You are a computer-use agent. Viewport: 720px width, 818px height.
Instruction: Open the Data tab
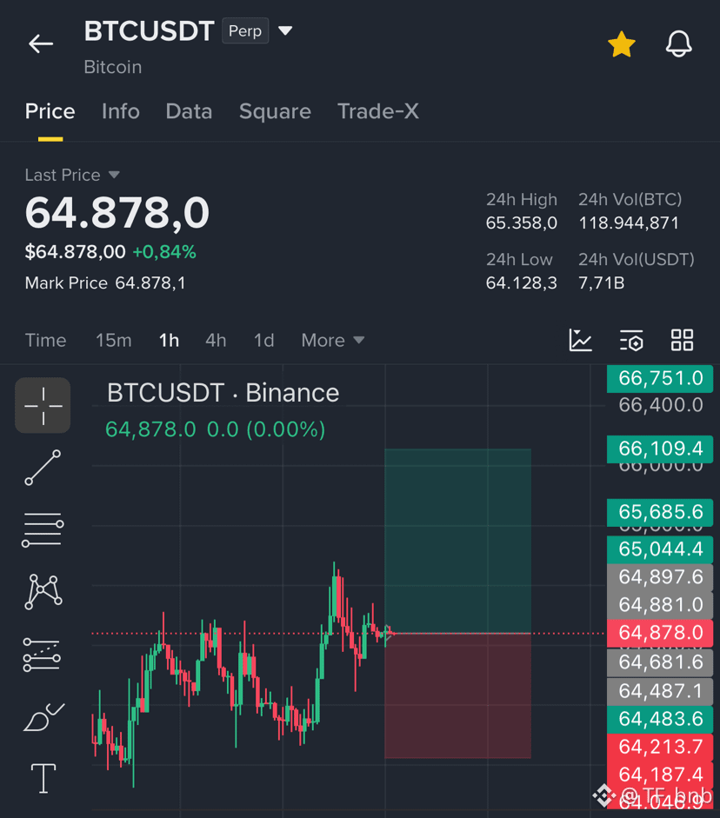(189, 111)
